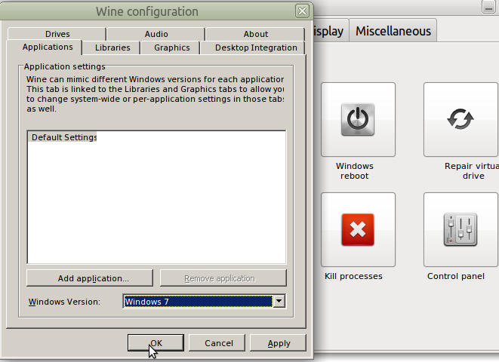This screenshot has height=362, width=499.
Task: Open the Graphics tab
Action: point(172,48)
